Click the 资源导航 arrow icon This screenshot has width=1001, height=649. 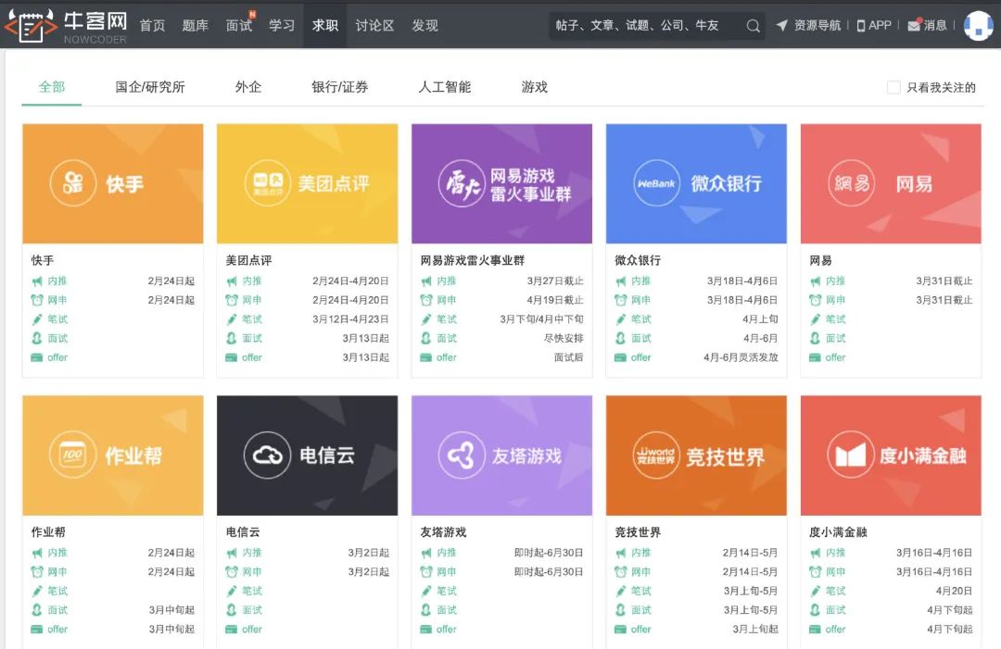click(x=781, y=25)
